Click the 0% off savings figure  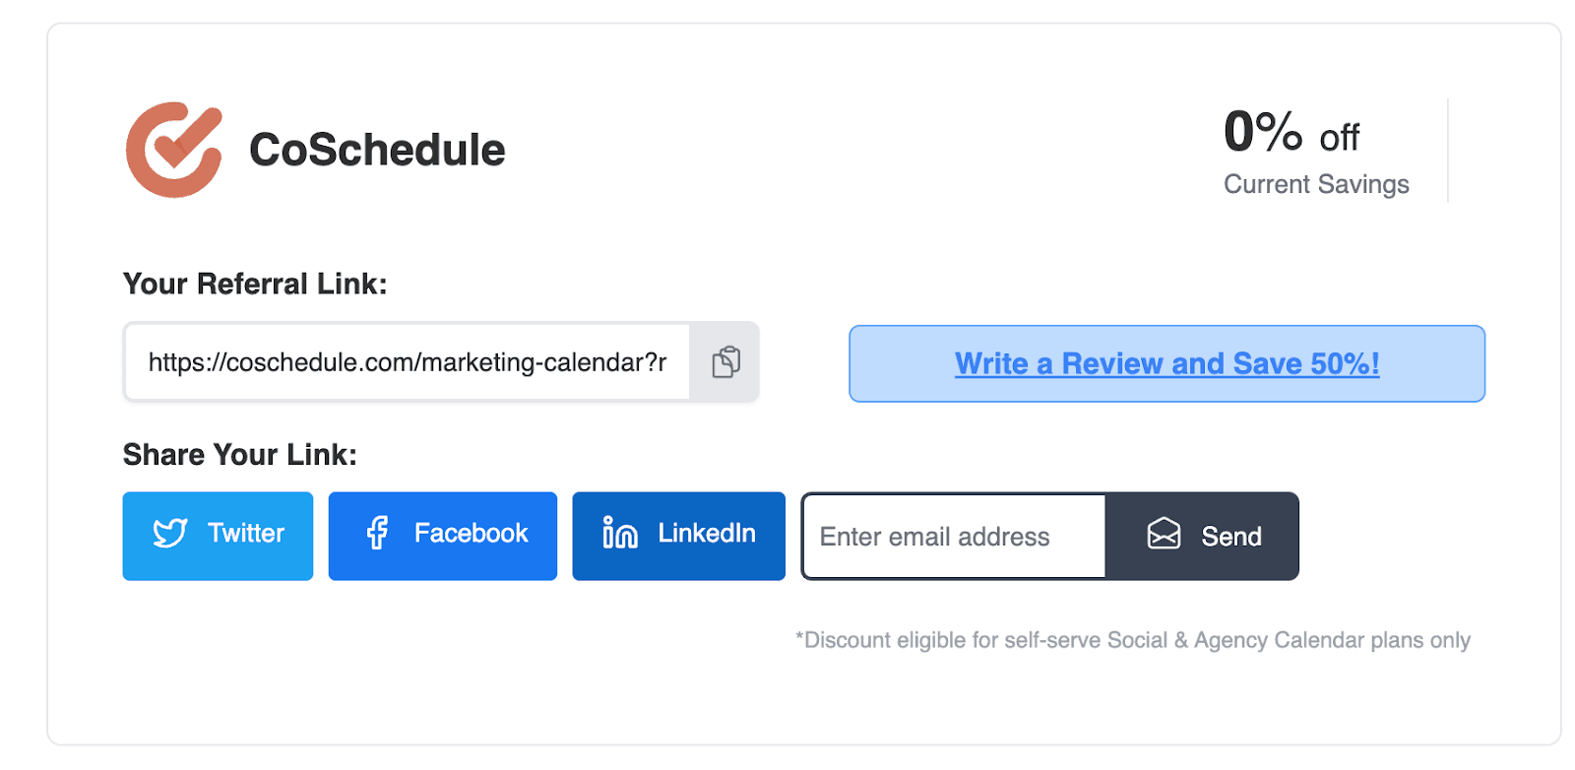tap(1291, 133)
